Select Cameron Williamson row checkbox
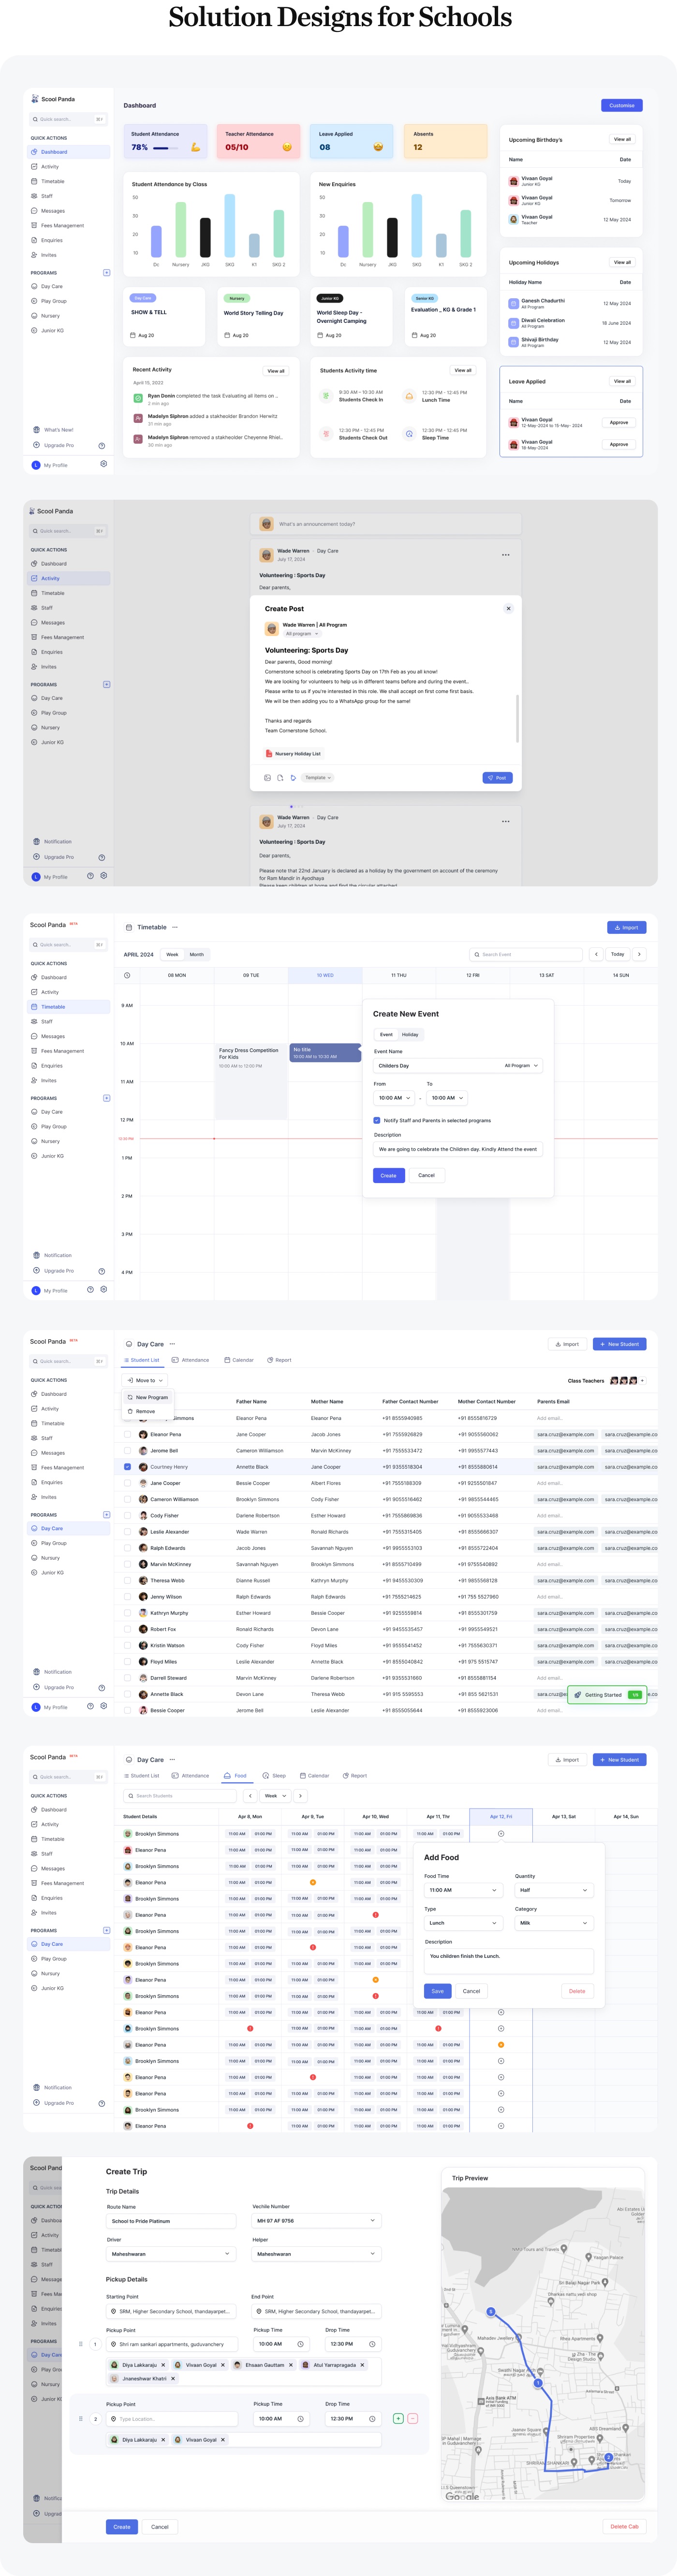 (127, 1499)
